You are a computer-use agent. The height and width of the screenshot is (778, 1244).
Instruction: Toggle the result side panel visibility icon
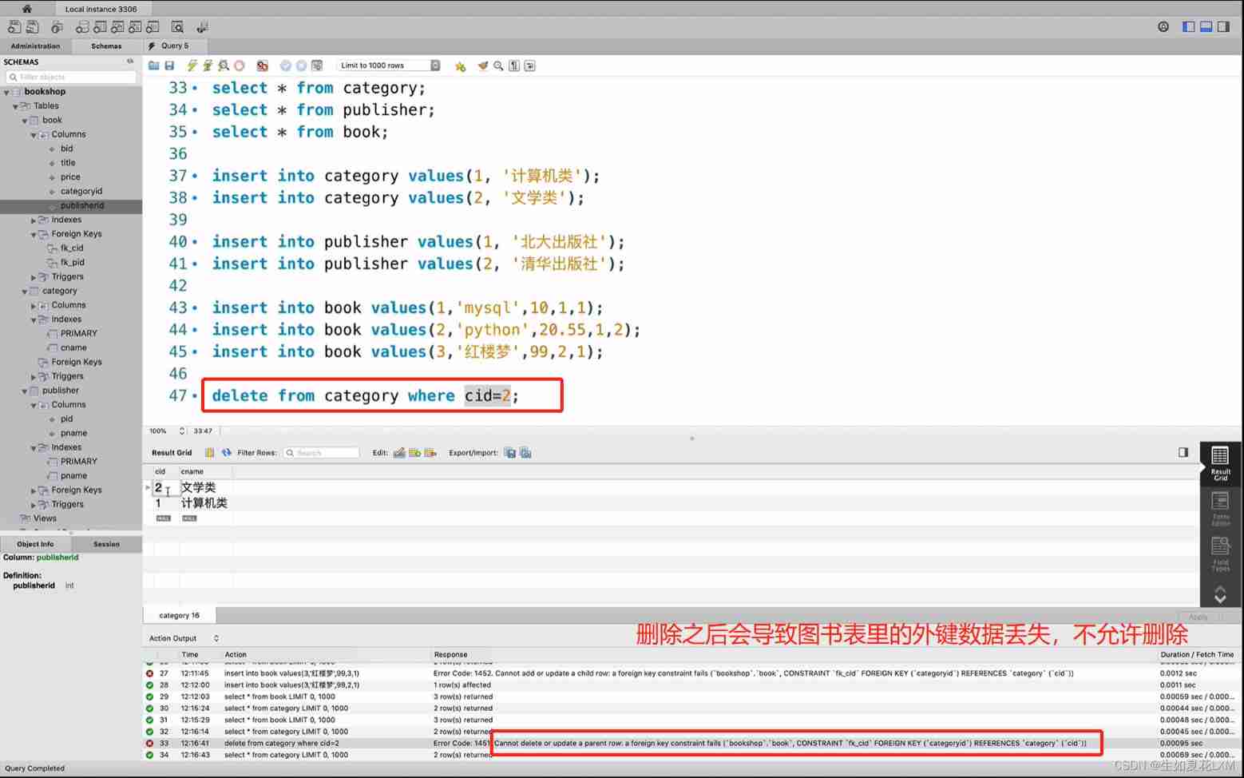click(1183, 452)
